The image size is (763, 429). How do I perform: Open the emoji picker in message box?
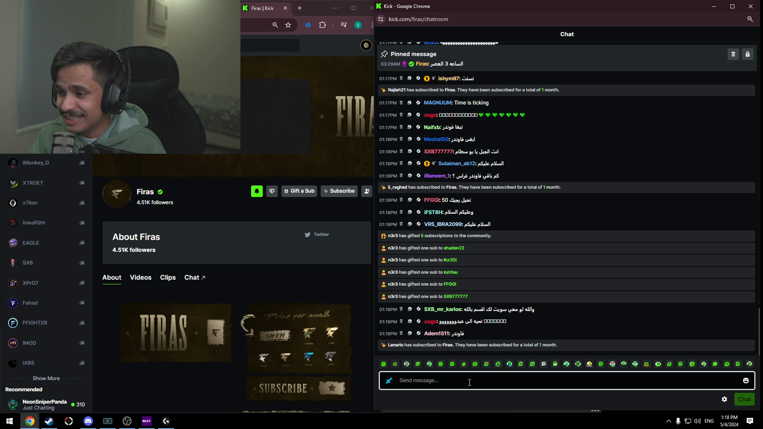point(746,381)
